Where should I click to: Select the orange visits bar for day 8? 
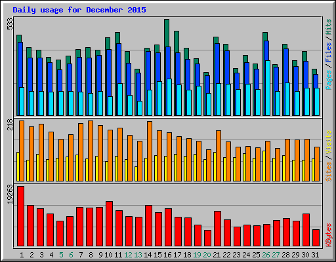[x=91, y=151]
